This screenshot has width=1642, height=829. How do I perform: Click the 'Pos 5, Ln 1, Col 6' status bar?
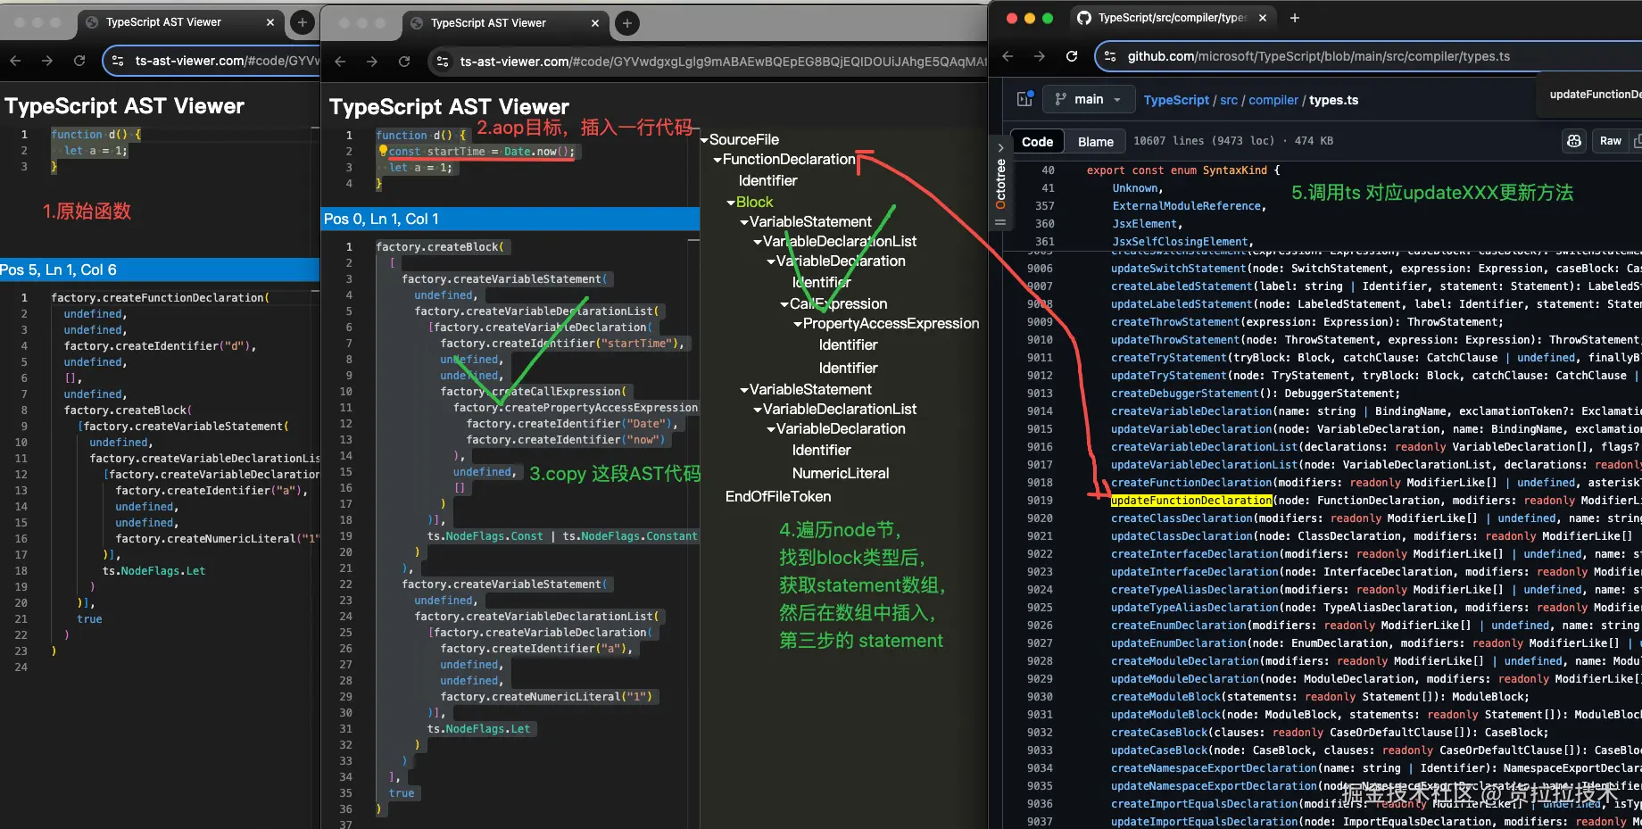click(x=160, y=269)
